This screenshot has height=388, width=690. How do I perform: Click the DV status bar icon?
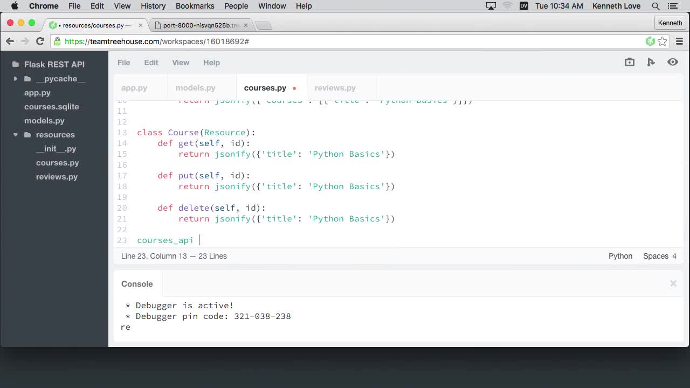(523, 6)
